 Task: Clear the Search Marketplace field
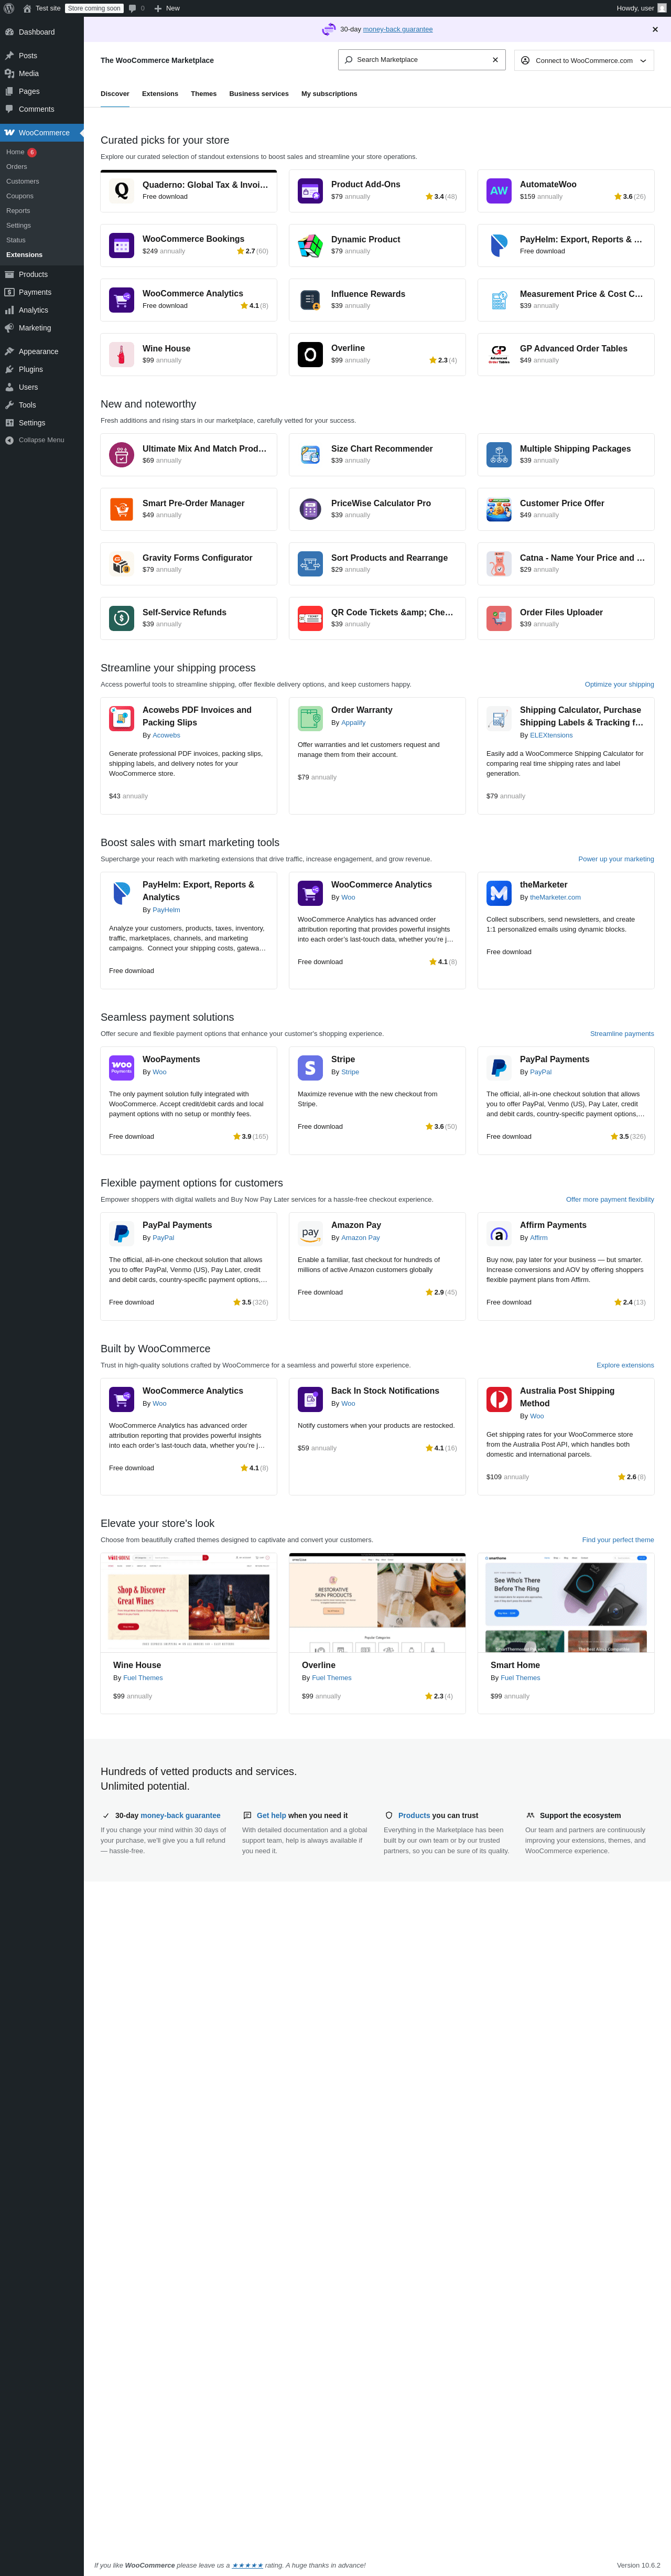(x=495, y=60)
